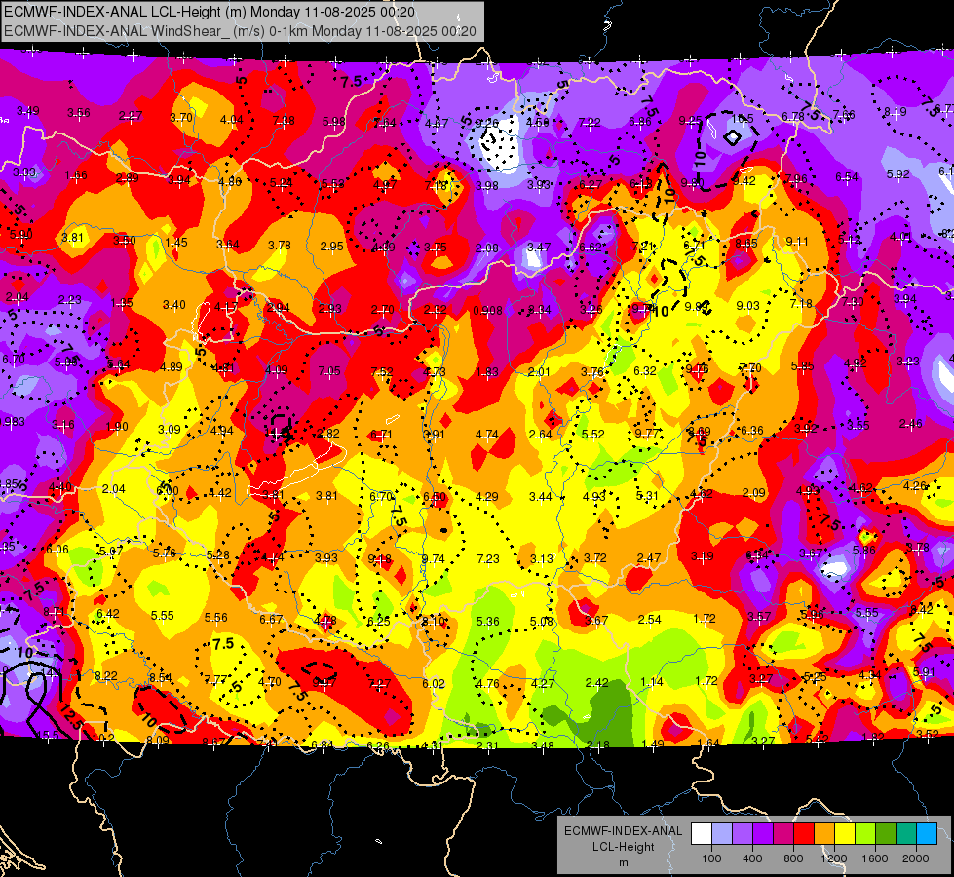Click the grid value 4.29 on the map

[486, 497]
